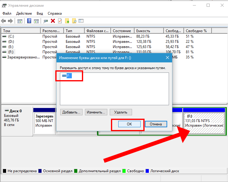
Task: Click the back arrow toolbar icon
Action: pos(3,21)
